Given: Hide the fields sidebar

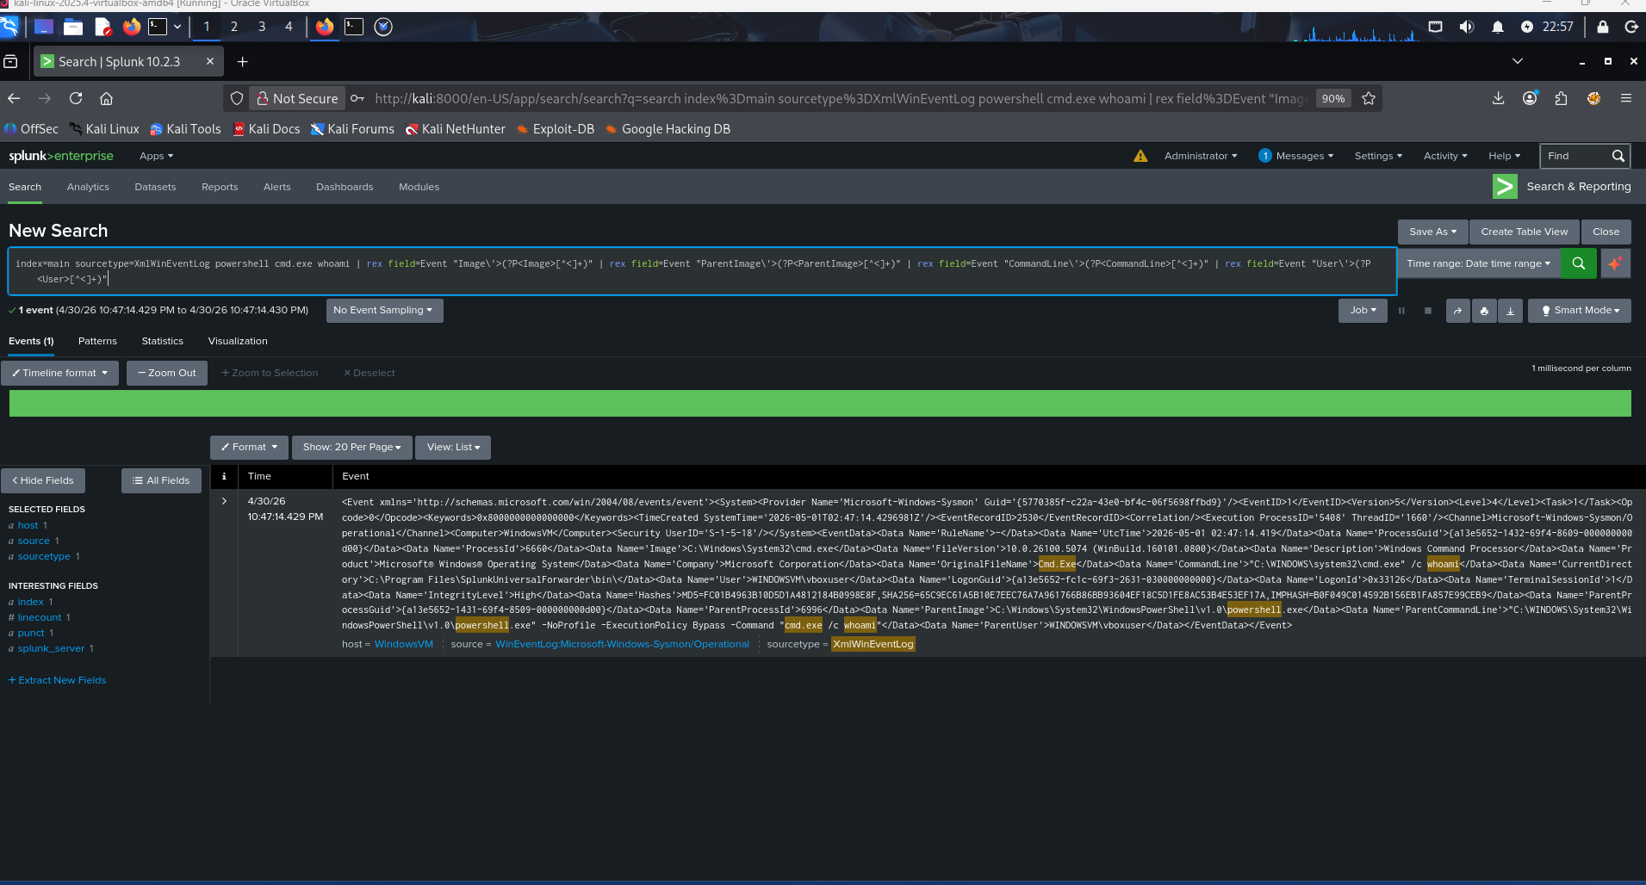Looking at the screenshot, I should [x=43, y=480].
